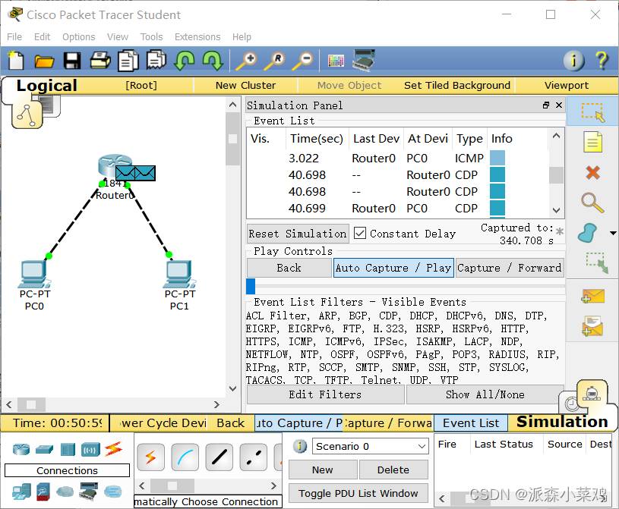Open the Options menu

[78, 36]
